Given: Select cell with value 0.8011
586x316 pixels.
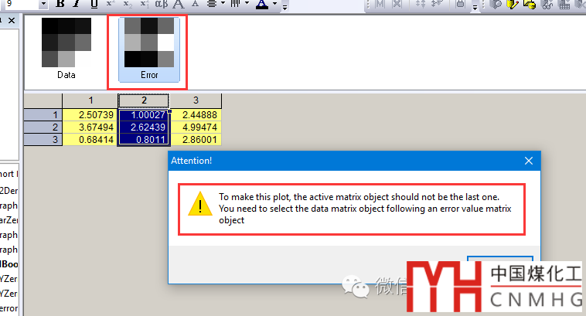Looking at the screenshot, I should pos(144,139).
